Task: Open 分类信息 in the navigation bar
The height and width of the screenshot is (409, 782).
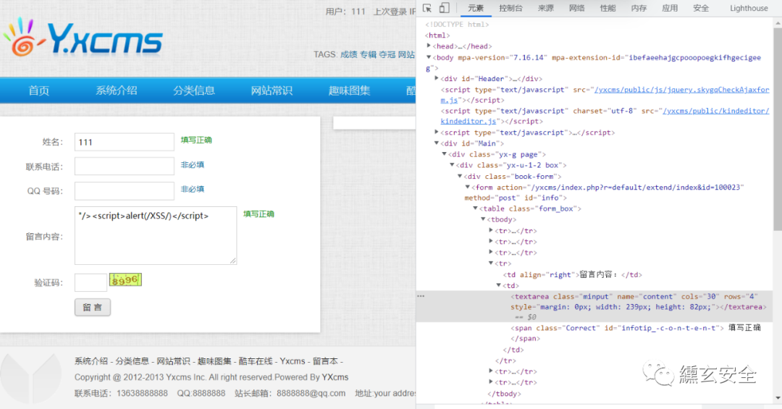Action: click(194, 90)
